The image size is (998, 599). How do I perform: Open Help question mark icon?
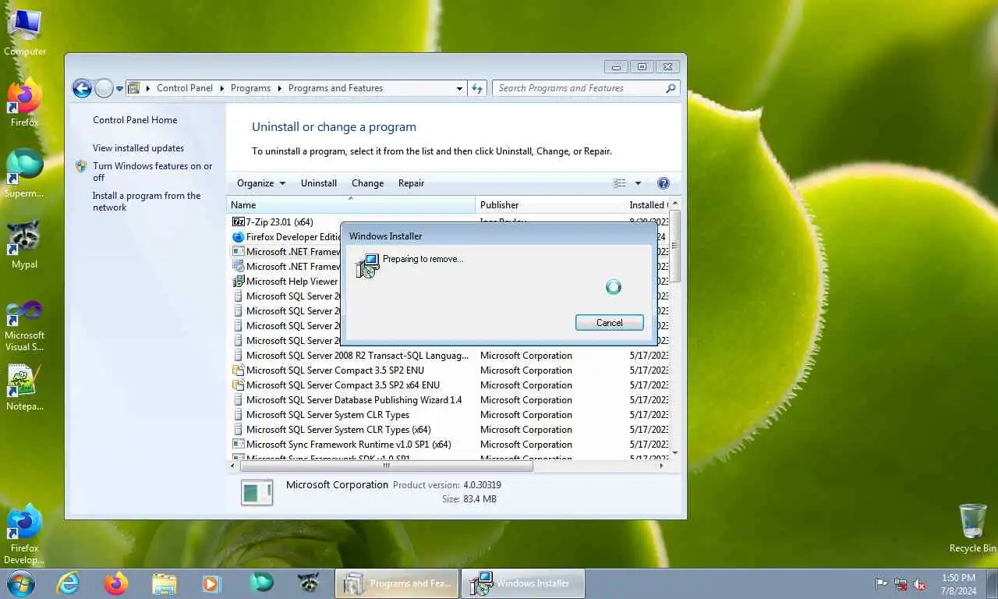(x=664, y=183)
